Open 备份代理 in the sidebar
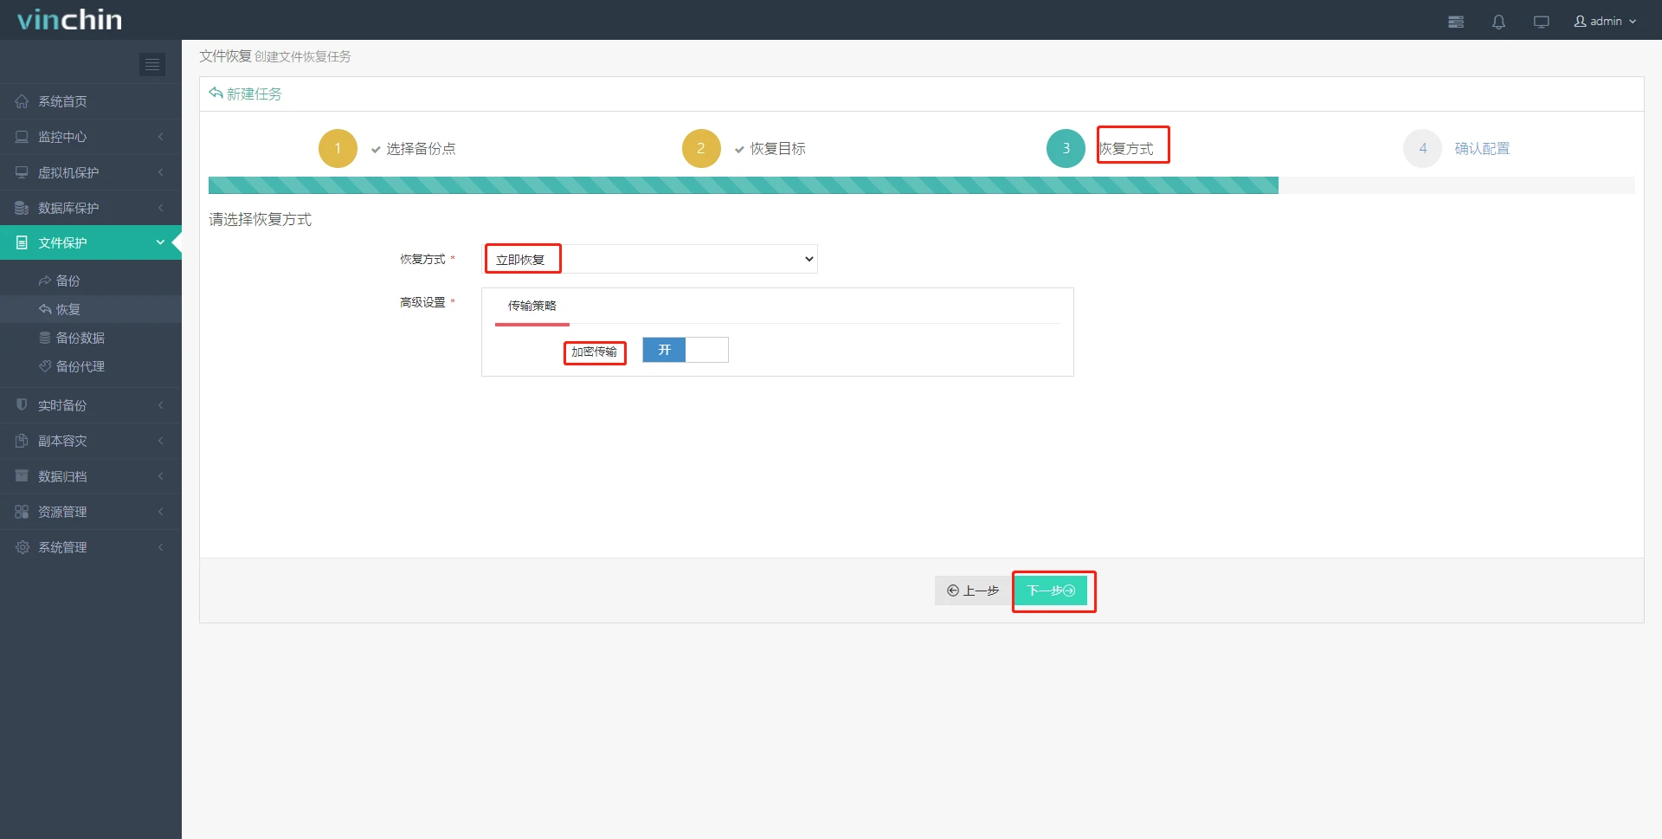The height and width of the screenshot is (839, 1662). (80, 366)
